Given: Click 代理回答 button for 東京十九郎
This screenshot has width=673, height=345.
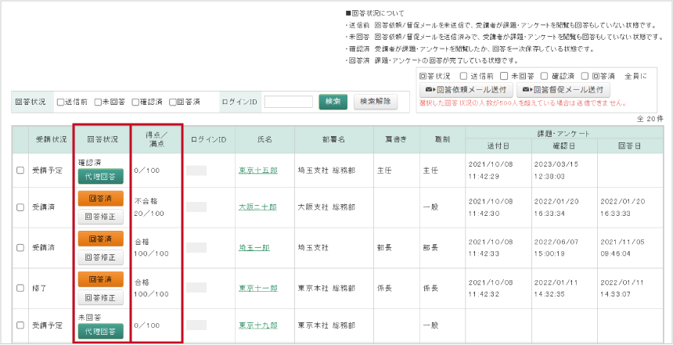Looking at the screenshot, I should click(100, 332).
